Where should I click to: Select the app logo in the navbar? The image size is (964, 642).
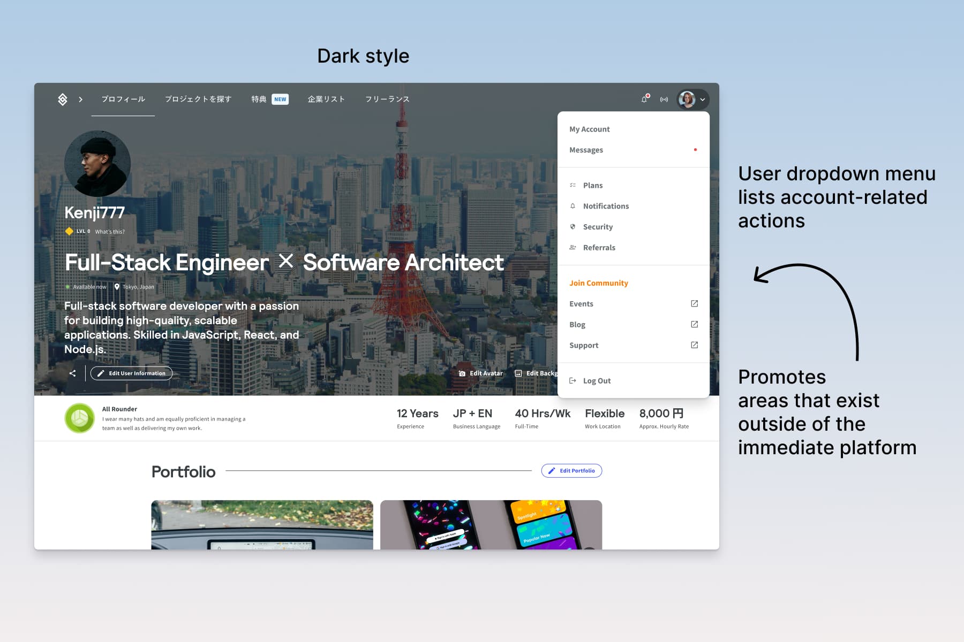click(x=62, y=99)
